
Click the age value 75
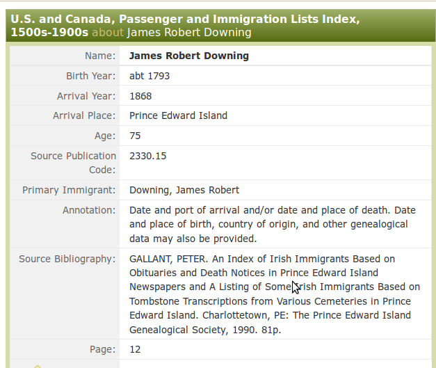click(135, 136)
